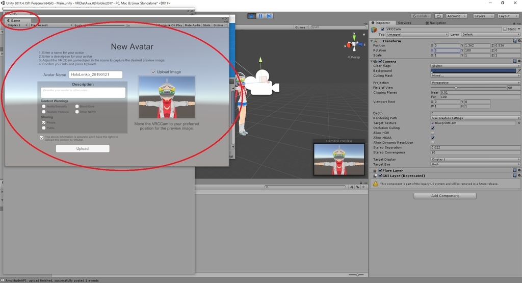Open the cloud services icon button
Screen dimensions: 522x283
[x=438, y=16]
